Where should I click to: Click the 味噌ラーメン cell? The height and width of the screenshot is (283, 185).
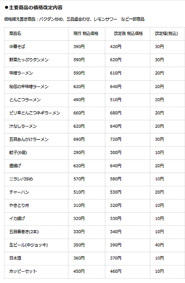coord(21,73)
